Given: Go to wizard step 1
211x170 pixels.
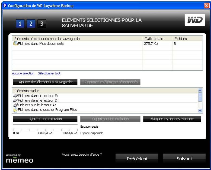Looking at the screenshot, I should [20, 24].
